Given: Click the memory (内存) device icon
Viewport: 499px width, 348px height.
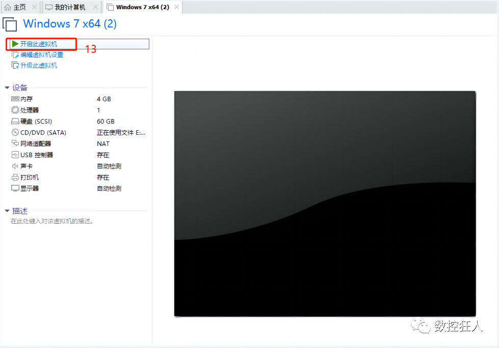Looking at the screenshot, I should (15, 99).
